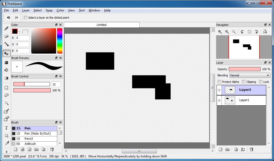Click the R value input field
This screenshot has width=274, height=161.
(22, 38)
